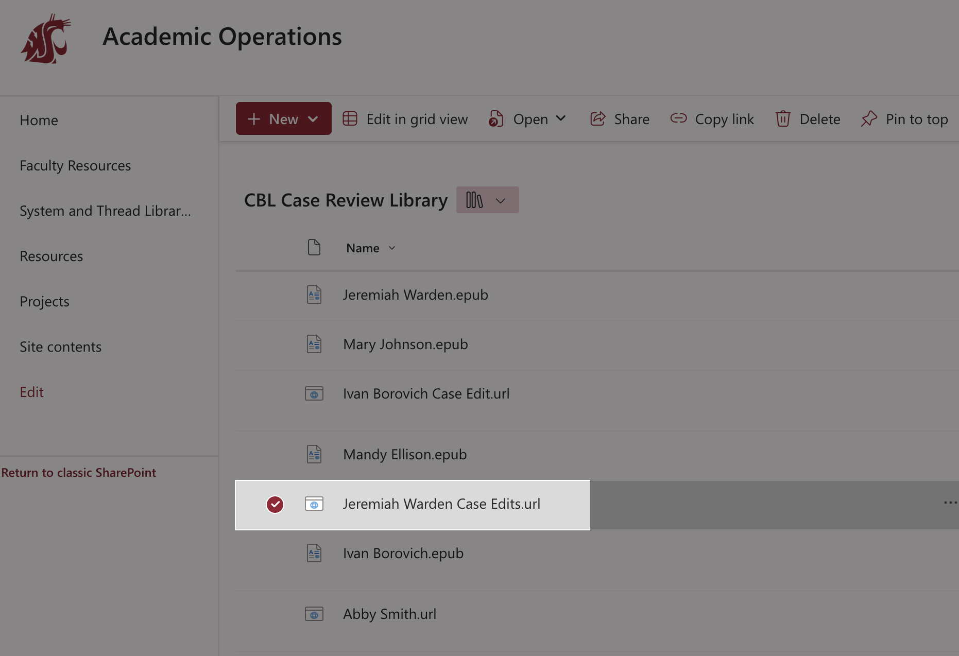This screenshot has width=959, height=656.
Task: Open more actions ellipsis for selected row
Action: [x=950, y=503]
